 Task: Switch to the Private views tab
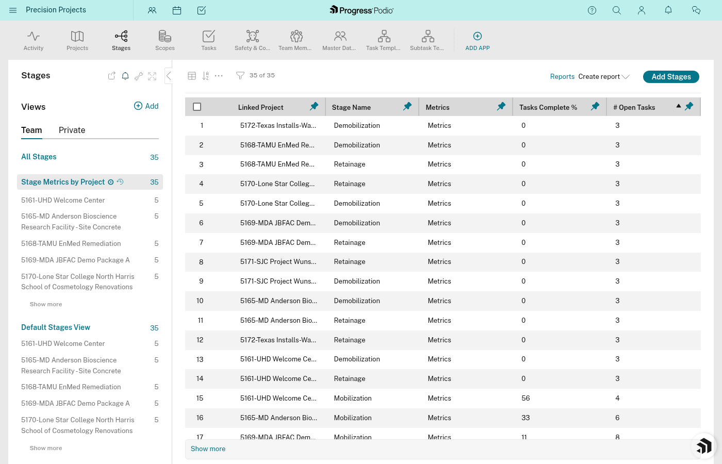[x=71, y=130]
